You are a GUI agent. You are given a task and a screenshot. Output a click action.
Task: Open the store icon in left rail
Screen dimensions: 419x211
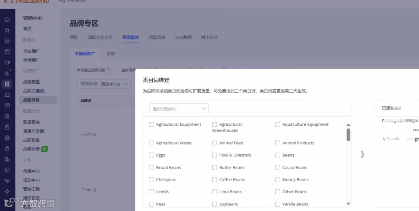pyautogui.click(x=7, y=41)
